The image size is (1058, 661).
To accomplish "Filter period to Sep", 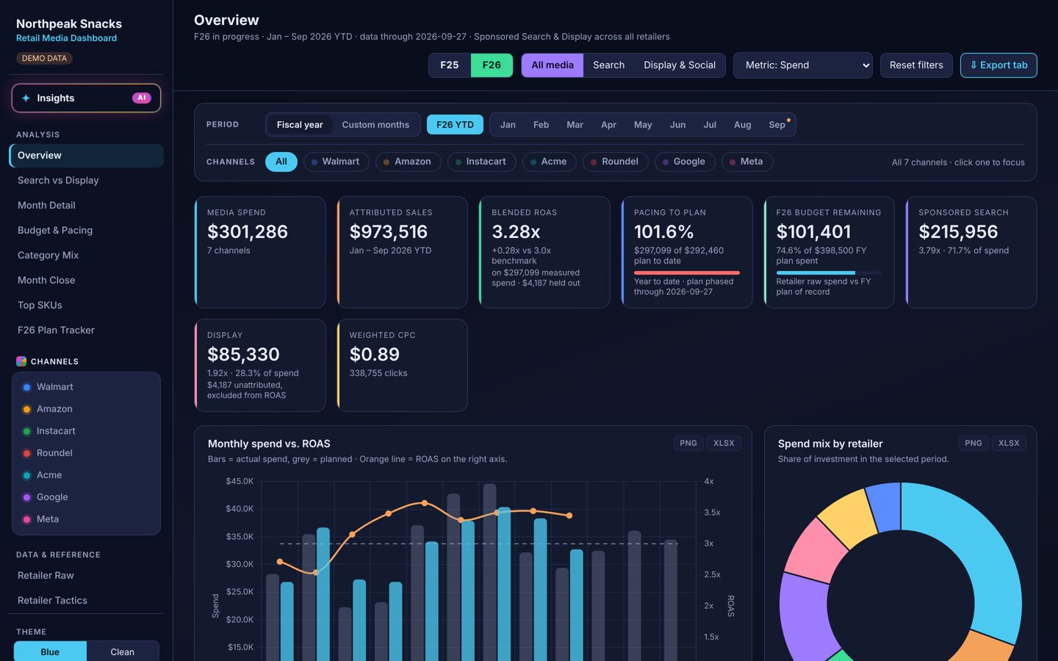I will 777,125.
